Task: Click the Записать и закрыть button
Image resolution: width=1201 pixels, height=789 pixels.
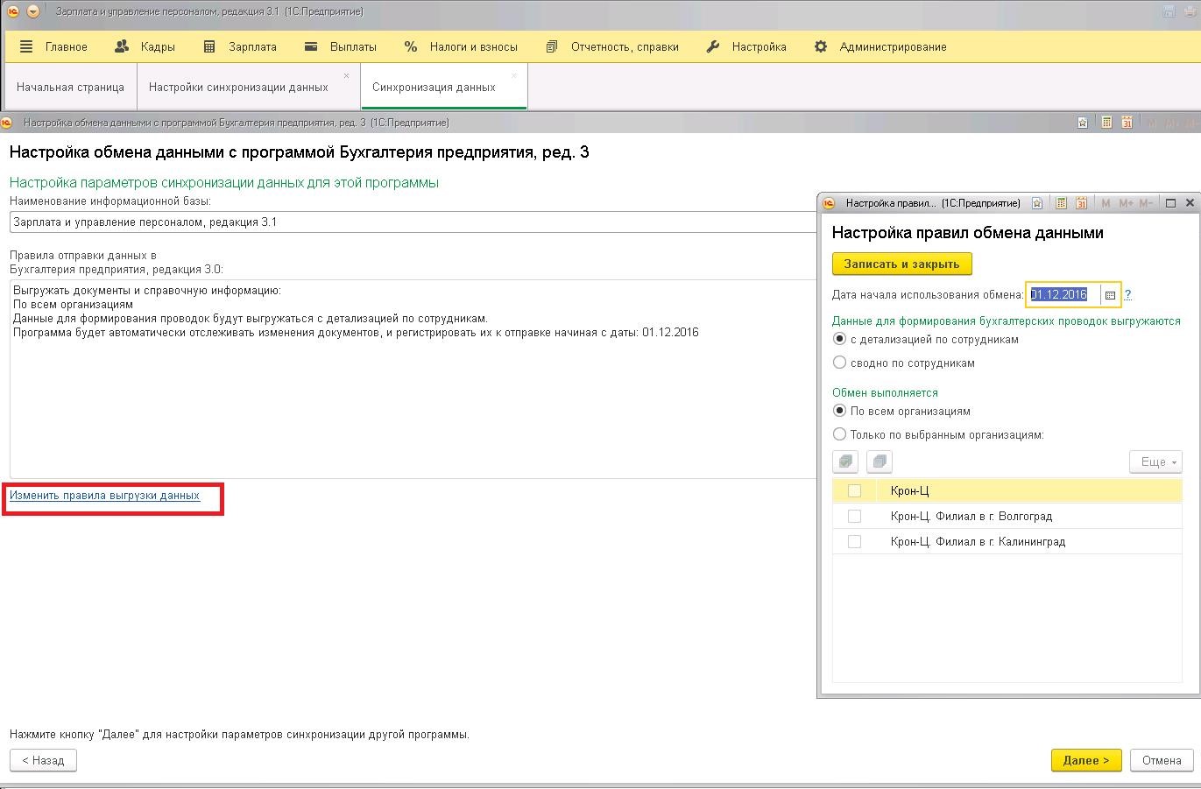Action: click(901, 264)
